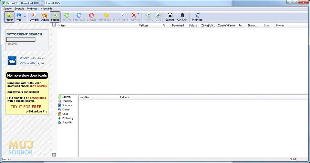Focus the BitTorrent Search input field
Image resolution: width=310 pixels, height=163 pixels.
[21, 40]
